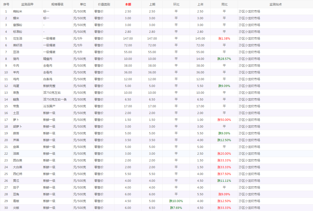Viewport: 313px width, 211px height.
Task: Select the 跌7.69% 环比 value for 尖椒
Action: 176,208
